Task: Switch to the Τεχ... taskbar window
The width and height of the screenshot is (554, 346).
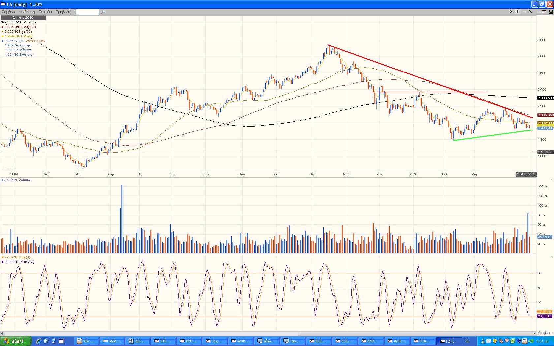Action: click(x=214, y=341)
